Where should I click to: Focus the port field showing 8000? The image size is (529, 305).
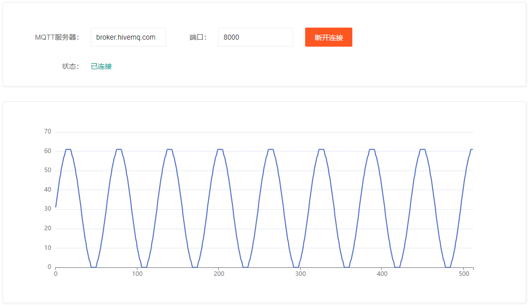click(x=255, y=37)
